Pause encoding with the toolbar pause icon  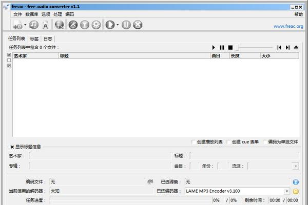pos(126,25)
